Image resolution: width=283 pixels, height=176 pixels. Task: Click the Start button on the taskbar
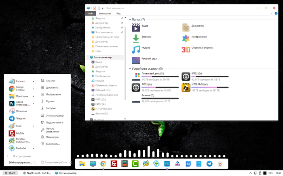tap(10, 173)
